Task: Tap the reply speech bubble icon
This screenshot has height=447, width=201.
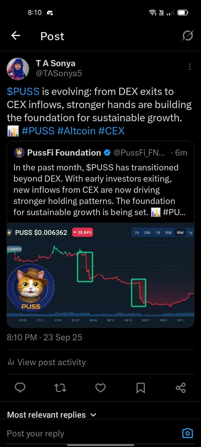Action: (20, 388)
